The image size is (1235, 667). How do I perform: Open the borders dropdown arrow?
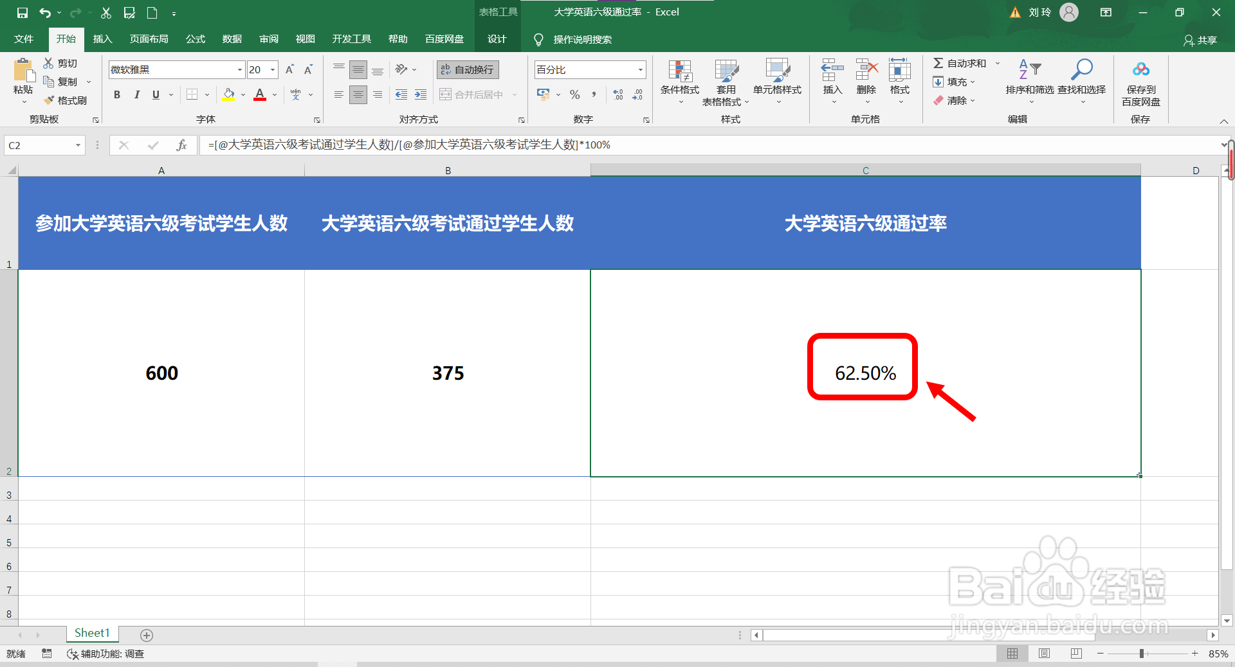click(207, 94)
